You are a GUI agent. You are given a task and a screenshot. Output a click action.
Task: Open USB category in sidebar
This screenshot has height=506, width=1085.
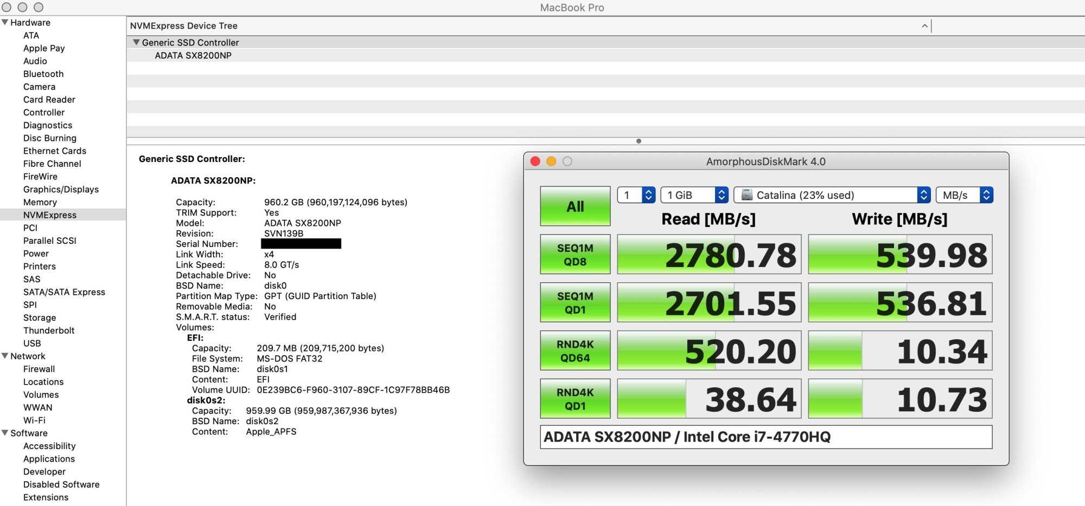coord(31,343)
